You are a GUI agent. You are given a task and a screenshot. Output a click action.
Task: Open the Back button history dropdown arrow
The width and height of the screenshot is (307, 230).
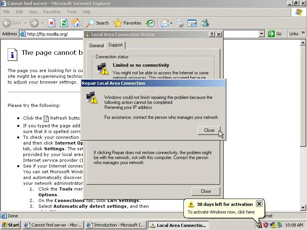[x=25, y=23]
